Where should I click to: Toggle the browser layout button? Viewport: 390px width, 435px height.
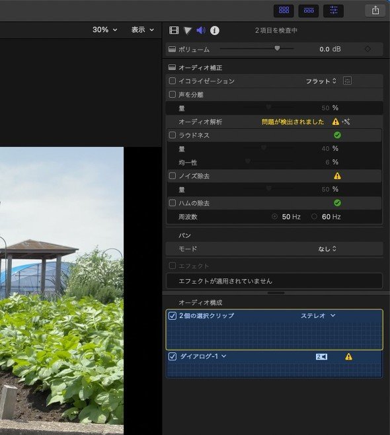point(284,11)
